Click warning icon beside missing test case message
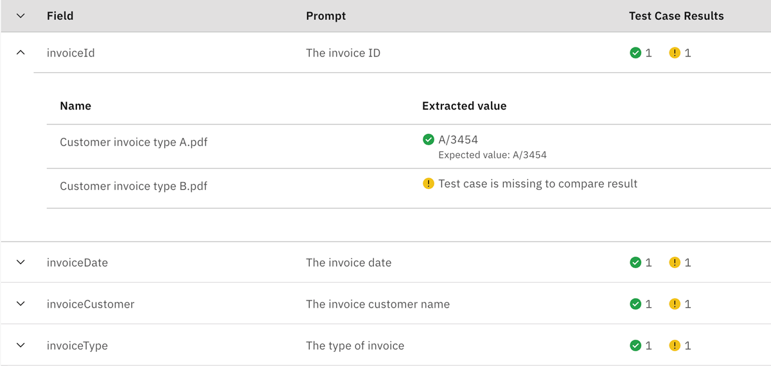Image resolution: width=771 pixels, height=366 pixels. (429, 184)
